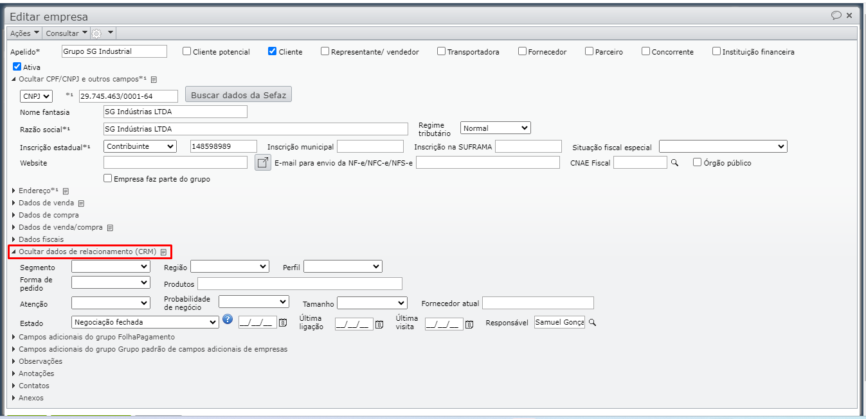This screenshot has width=866, height=419.
Task: Open the Ações menu
Action: point(25,33)
